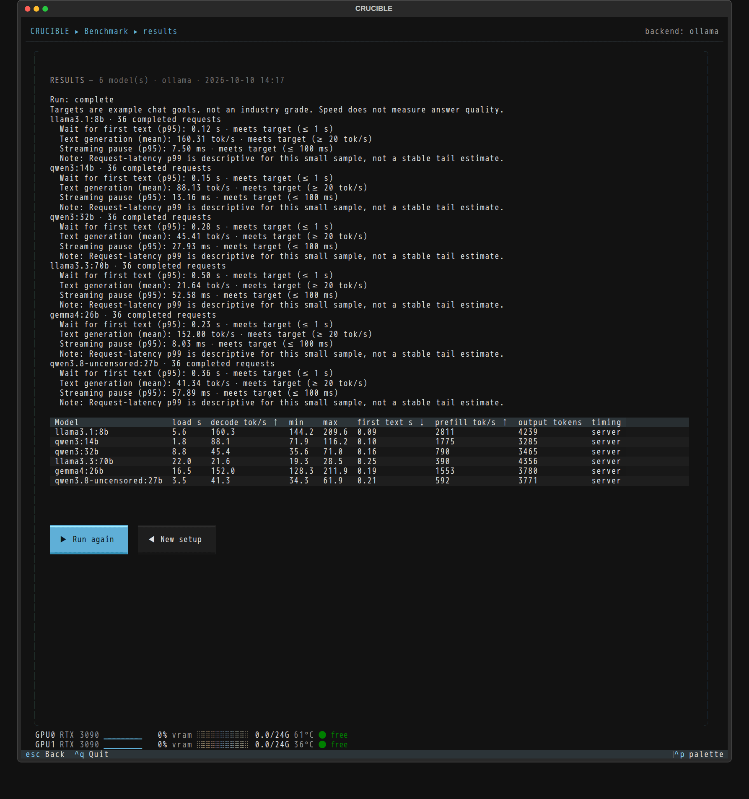The image size is (749, 799).
Task: Open New setup
Action: [x=177, y=539]
